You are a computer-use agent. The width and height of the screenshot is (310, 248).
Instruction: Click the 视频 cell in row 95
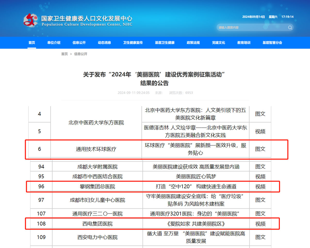click(260, 177)
